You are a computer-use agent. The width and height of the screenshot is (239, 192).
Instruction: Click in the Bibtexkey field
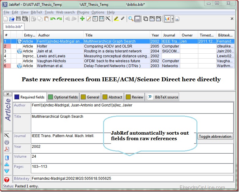(132, 179)
